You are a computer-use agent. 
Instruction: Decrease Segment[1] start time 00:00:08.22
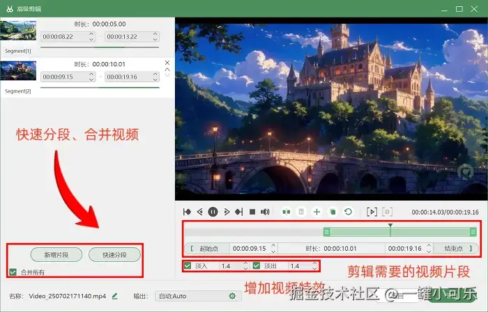[91, 39]
